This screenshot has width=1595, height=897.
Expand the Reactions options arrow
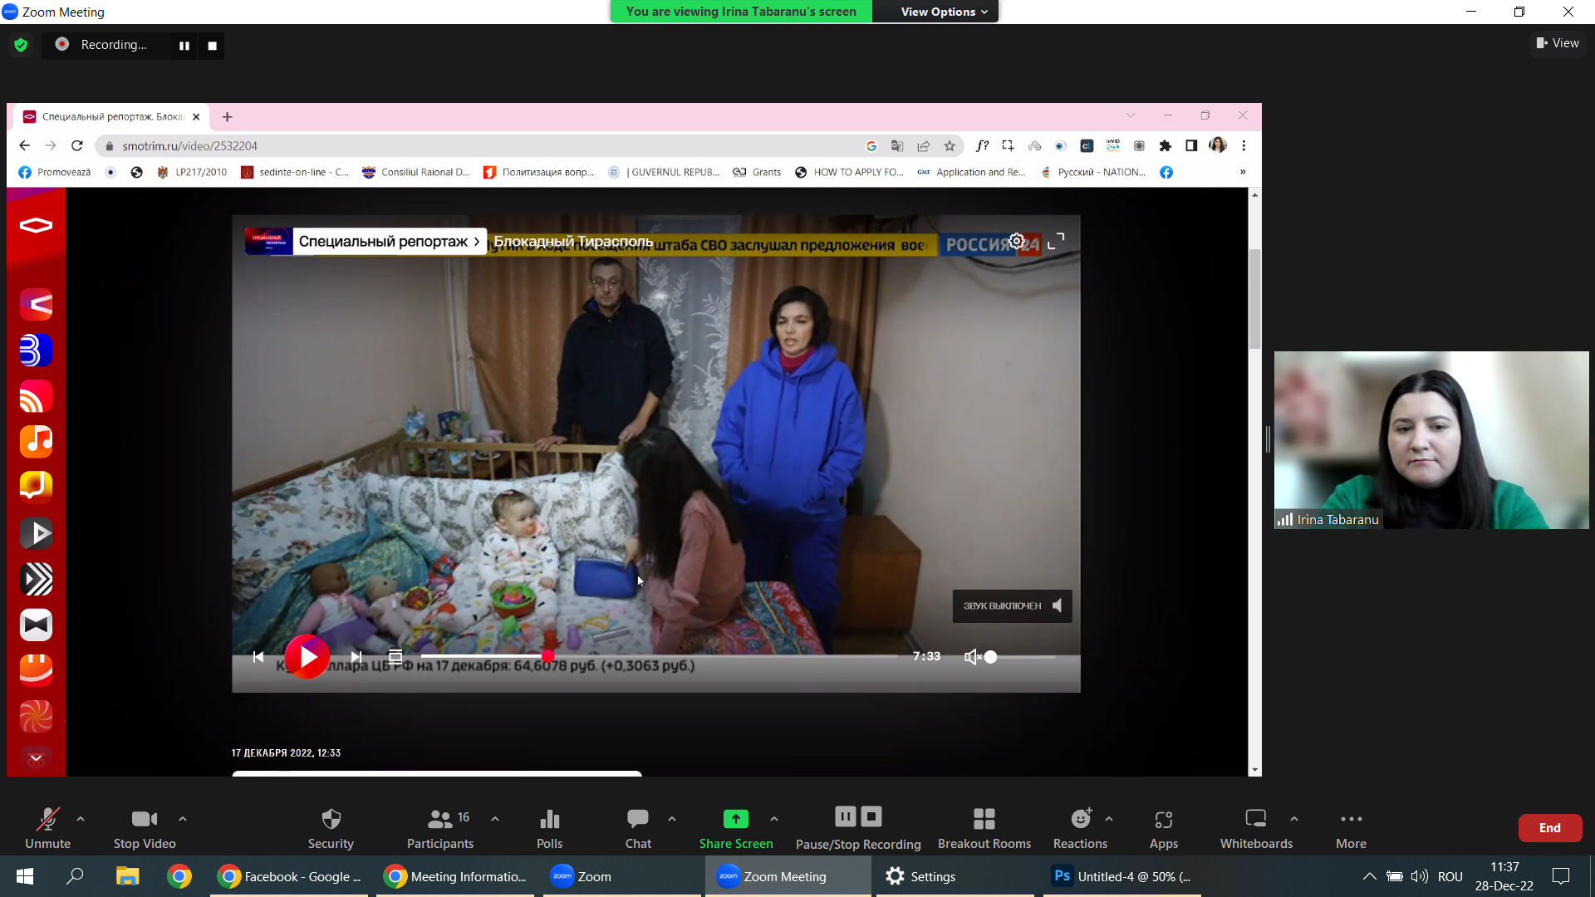pyautogui.click(x=1109, y=819)
